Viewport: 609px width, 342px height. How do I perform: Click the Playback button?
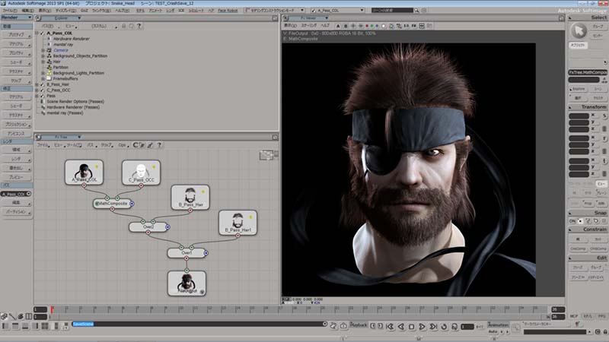[x=359, y=325]
